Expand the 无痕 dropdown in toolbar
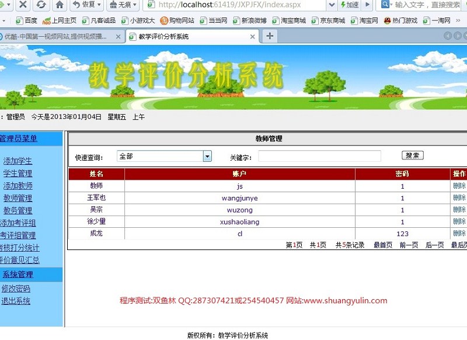Viewport: 467px width, 340px height. tap(135, 5)
